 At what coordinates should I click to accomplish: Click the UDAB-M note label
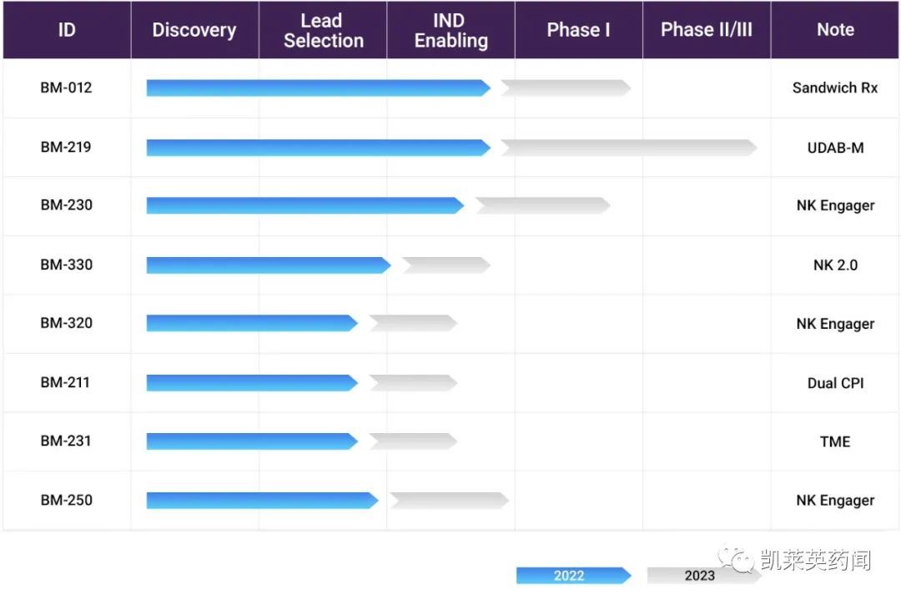point(835,148)
